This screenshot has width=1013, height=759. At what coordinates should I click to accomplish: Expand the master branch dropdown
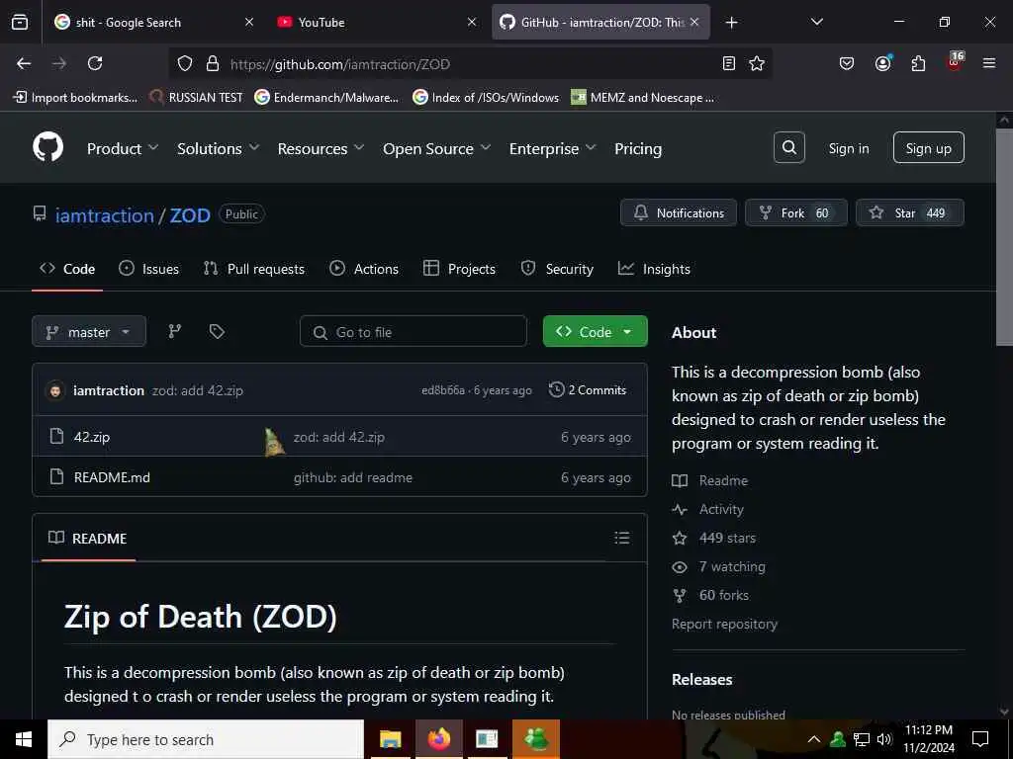pos(89,332)
